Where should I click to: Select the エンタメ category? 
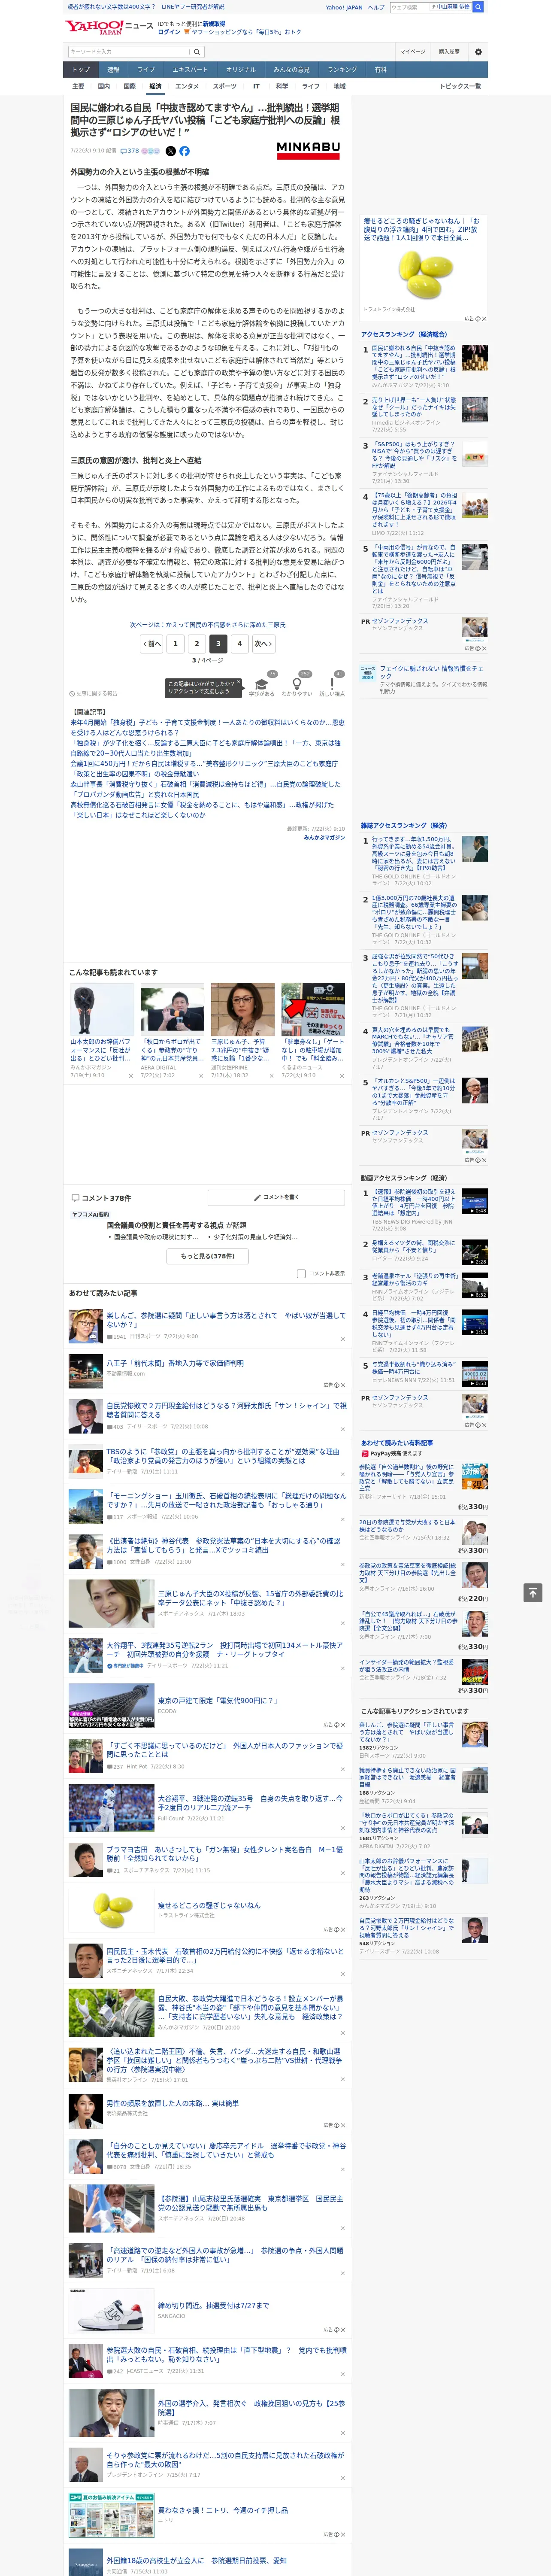click(187, 86)
